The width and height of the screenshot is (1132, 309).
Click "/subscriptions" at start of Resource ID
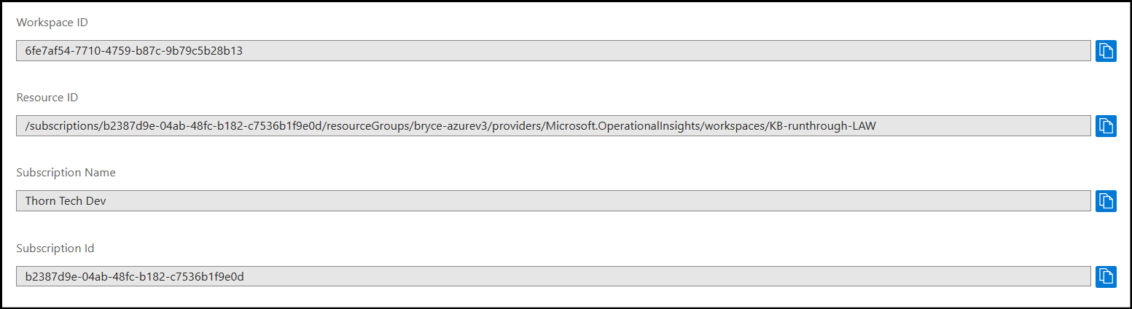pyautogui.click(x=60, y=126)
